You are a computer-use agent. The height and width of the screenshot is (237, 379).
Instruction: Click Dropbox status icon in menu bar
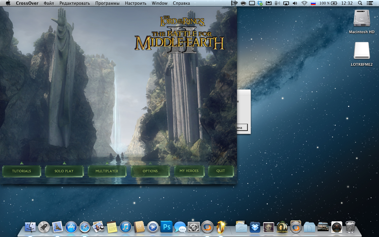[x=260, y=3]
